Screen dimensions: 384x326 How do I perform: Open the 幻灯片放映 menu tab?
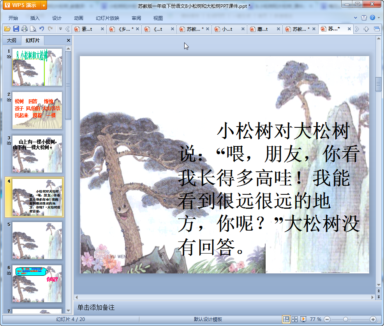[107, 18]
